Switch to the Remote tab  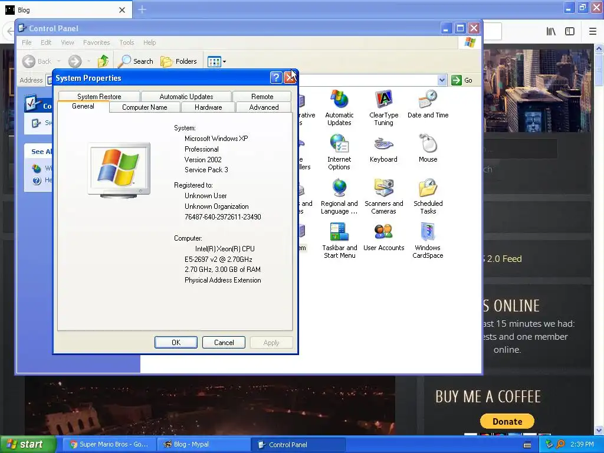tap(262, 96)
